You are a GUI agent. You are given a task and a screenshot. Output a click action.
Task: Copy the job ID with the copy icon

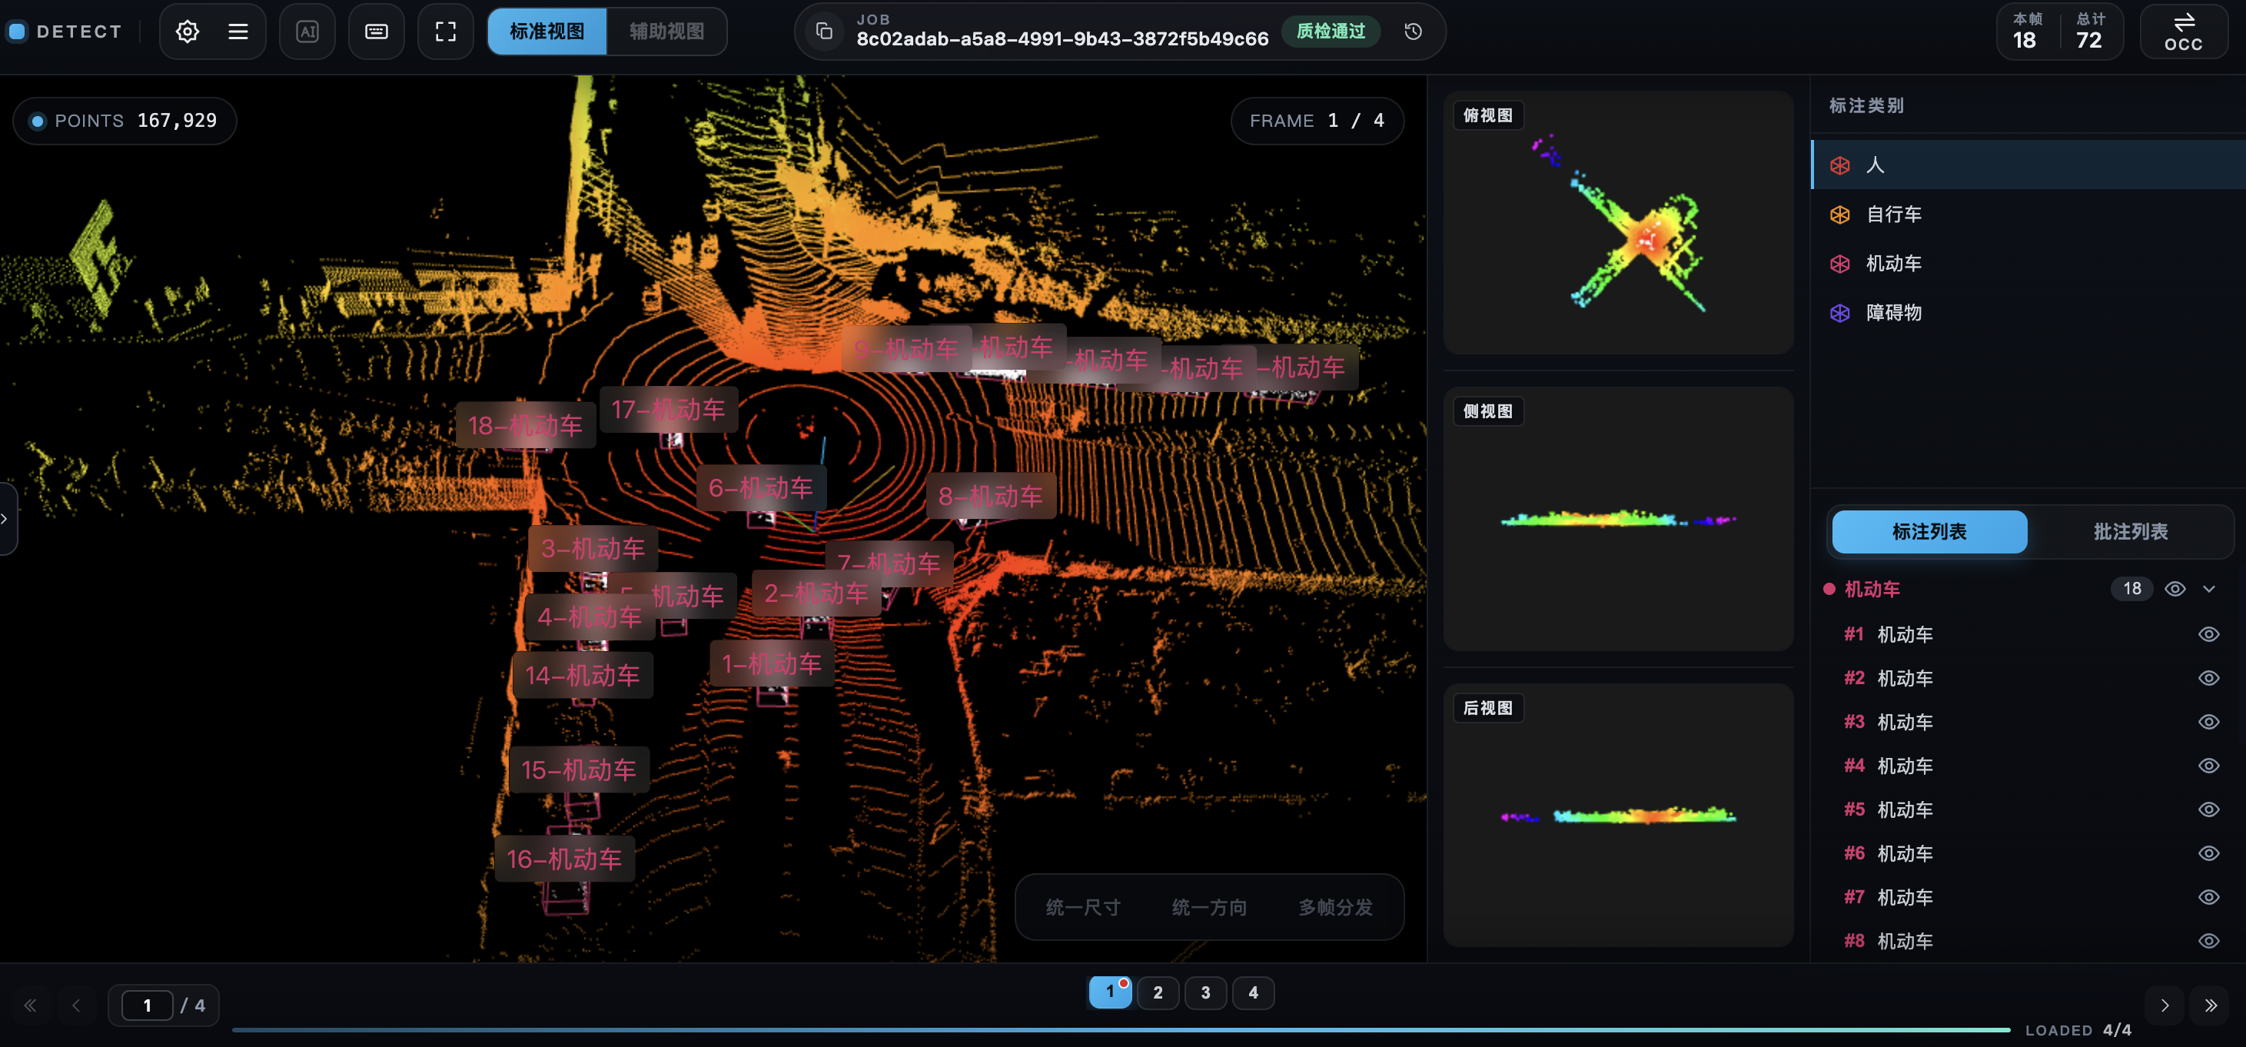824,32
